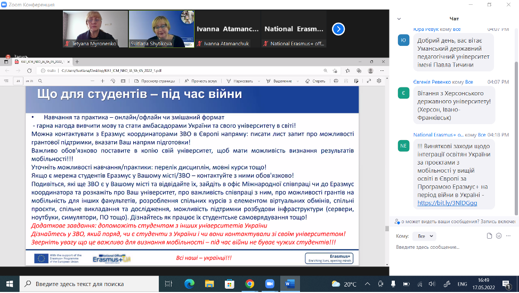The image size is (519, 293).
Task: Open the bit.ly link in chat
Action: [440, 203]
